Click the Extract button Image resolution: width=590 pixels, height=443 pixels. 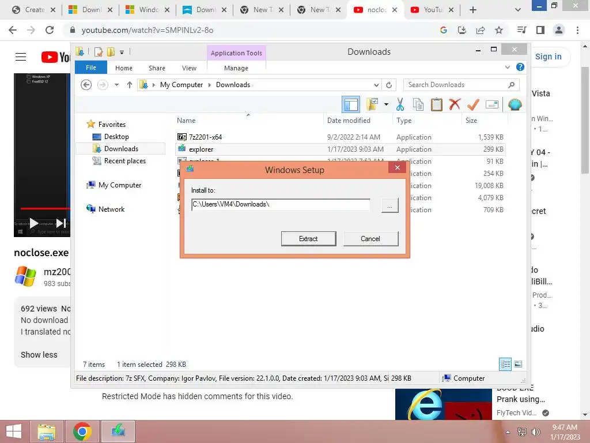[309, 239]
